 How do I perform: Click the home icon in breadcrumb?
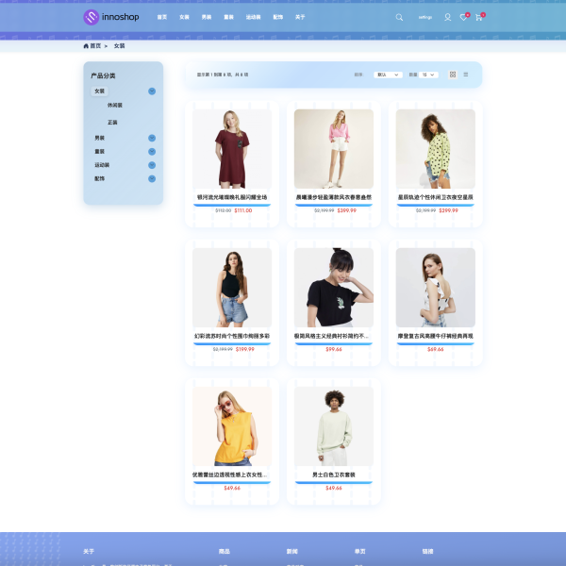[87, 45]
